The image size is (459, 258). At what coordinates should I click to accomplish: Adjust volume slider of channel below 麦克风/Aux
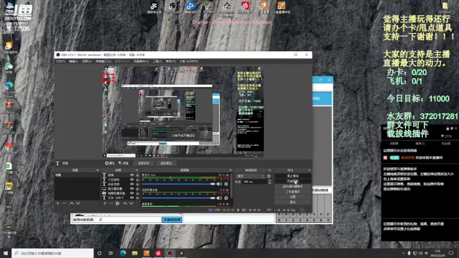[x=178, y=198]
